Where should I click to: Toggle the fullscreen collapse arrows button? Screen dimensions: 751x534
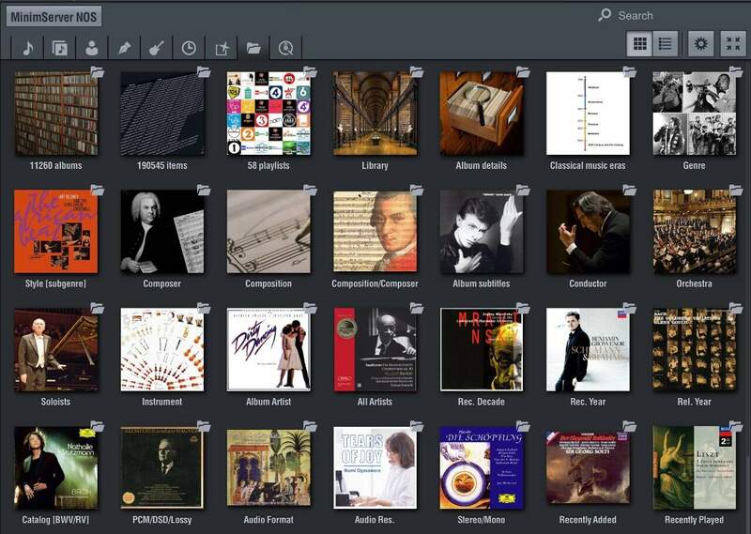tap(733, 43)
